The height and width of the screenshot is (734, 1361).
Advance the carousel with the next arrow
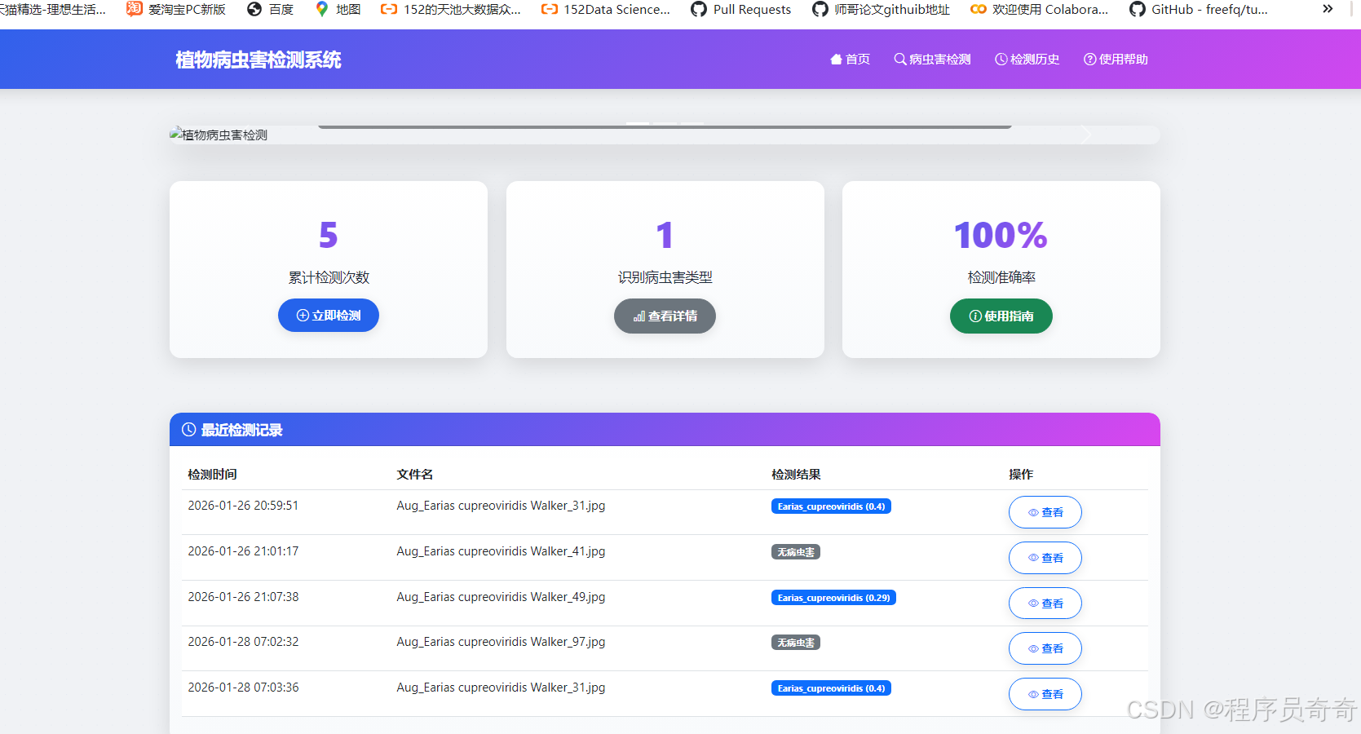click(1085, 135)
